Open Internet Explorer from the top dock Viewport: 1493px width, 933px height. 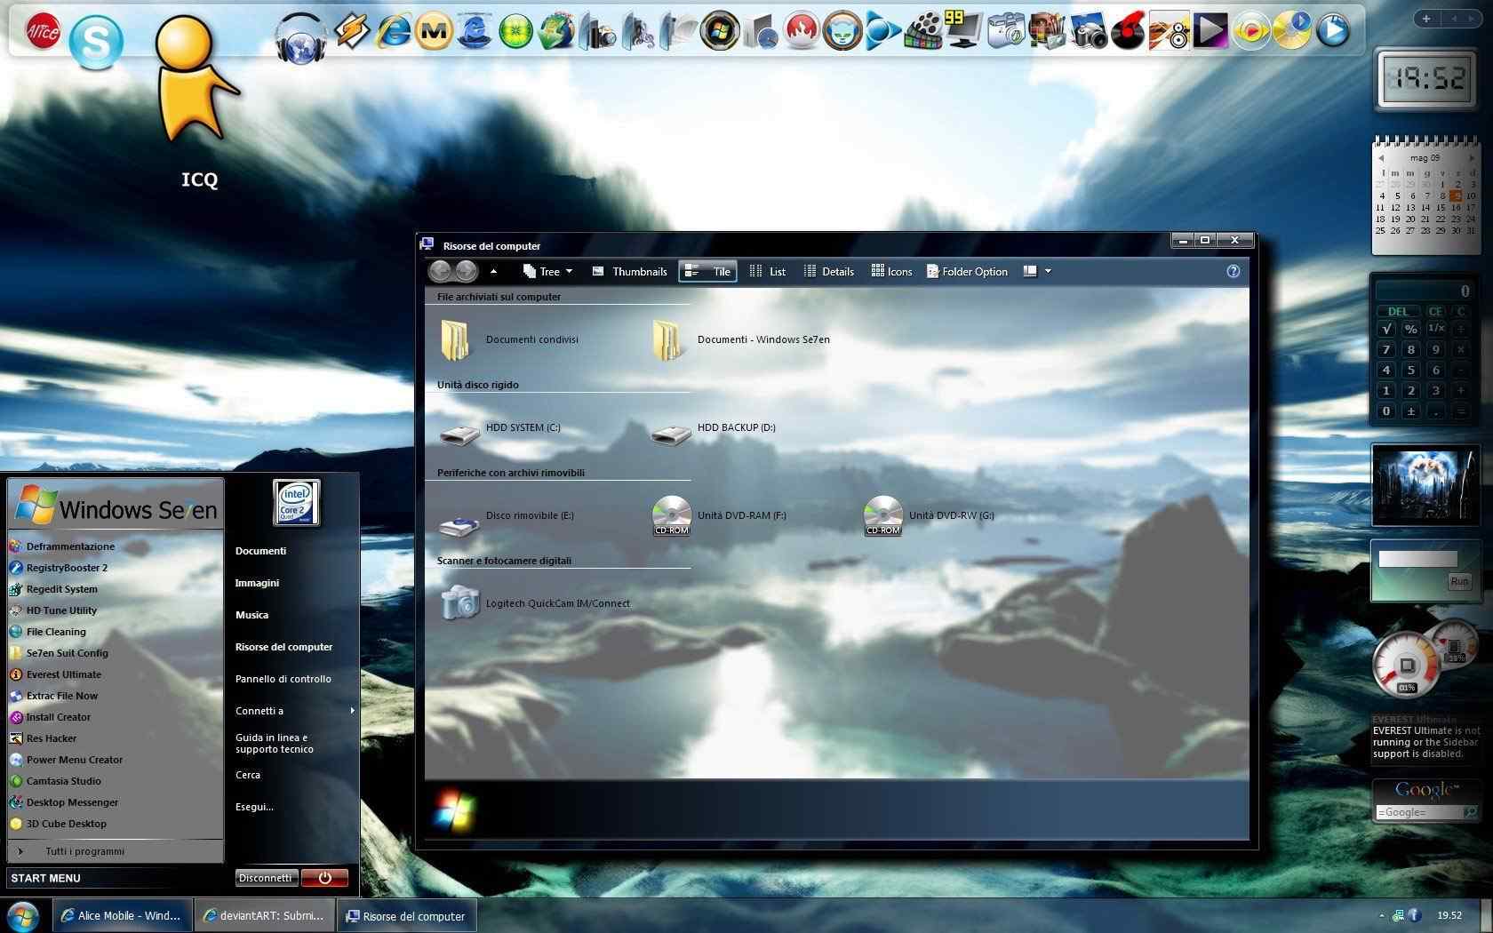click(x=393, y=31)
